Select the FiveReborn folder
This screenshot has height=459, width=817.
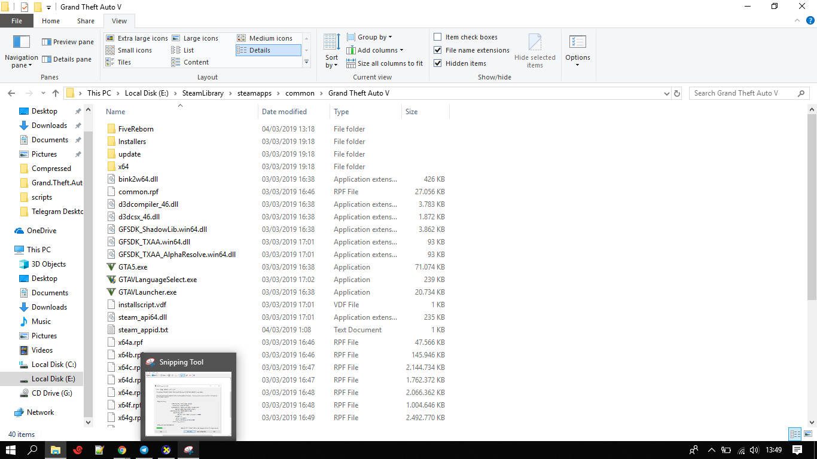point(136,129)
